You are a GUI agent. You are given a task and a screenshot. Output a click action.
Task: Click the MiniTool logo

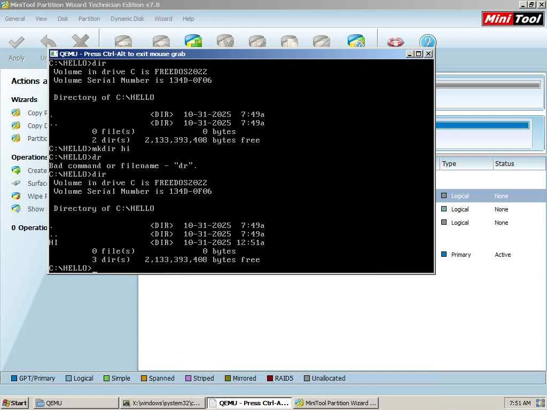[513, 19]
